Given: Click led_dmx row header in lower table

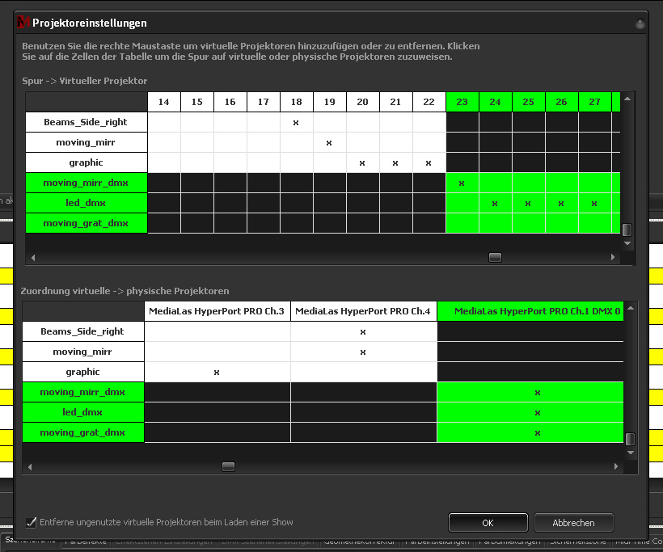Looking at the screenshot, I should [x=82, y=412].
